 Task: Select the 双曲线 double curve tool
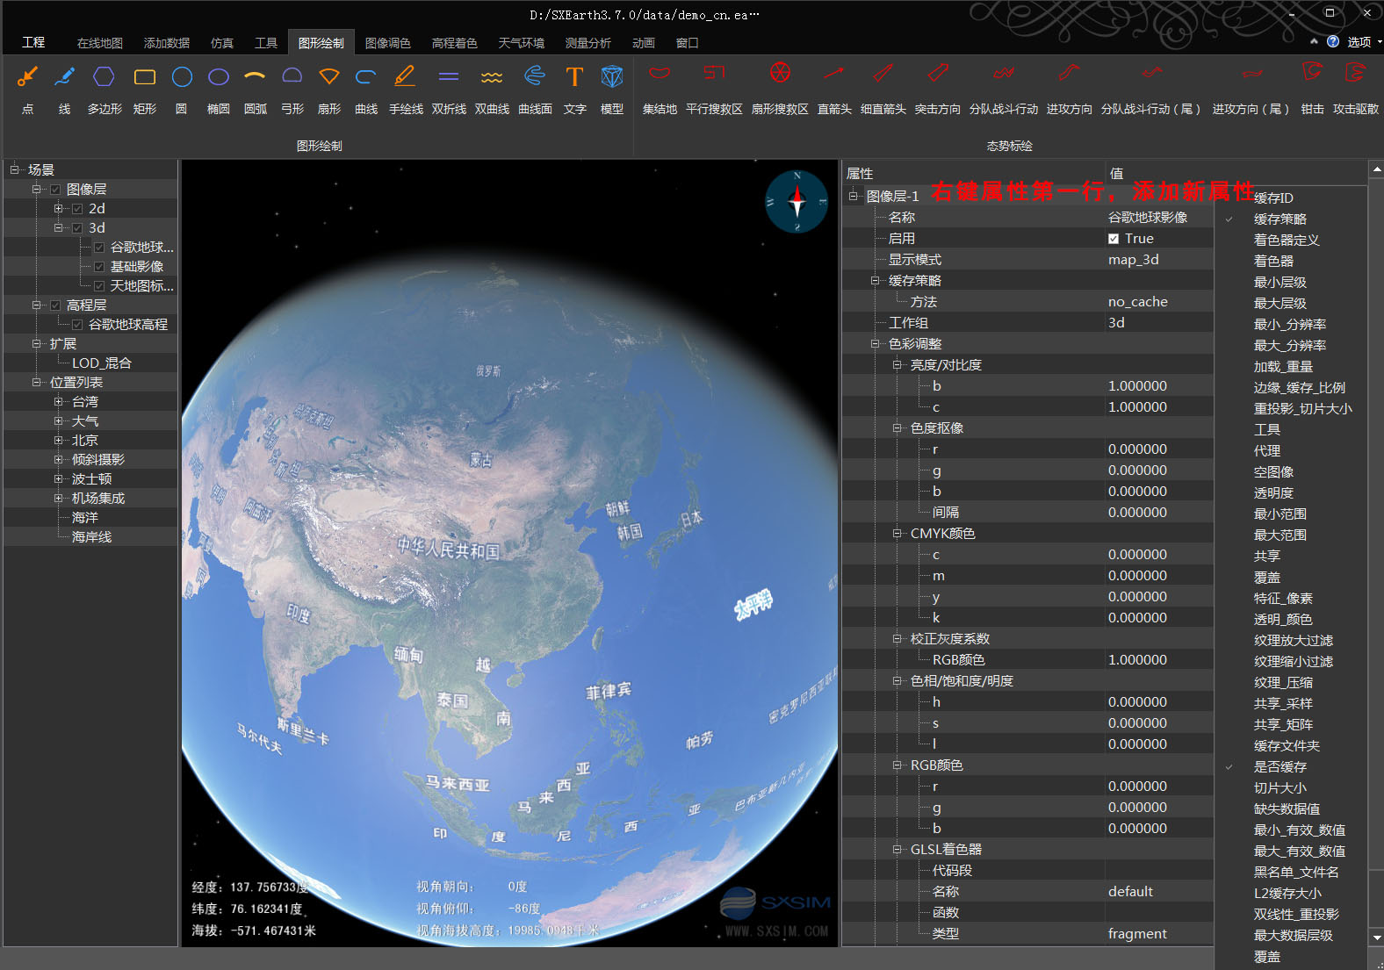(492, 90)
